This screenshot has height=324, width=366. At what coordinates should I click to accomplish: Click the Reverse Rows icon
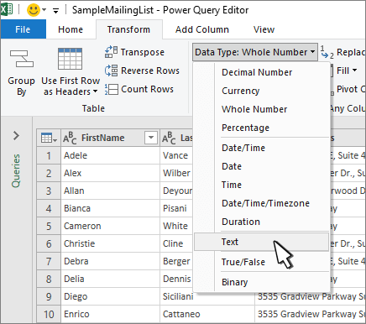(x=111, y=71)
